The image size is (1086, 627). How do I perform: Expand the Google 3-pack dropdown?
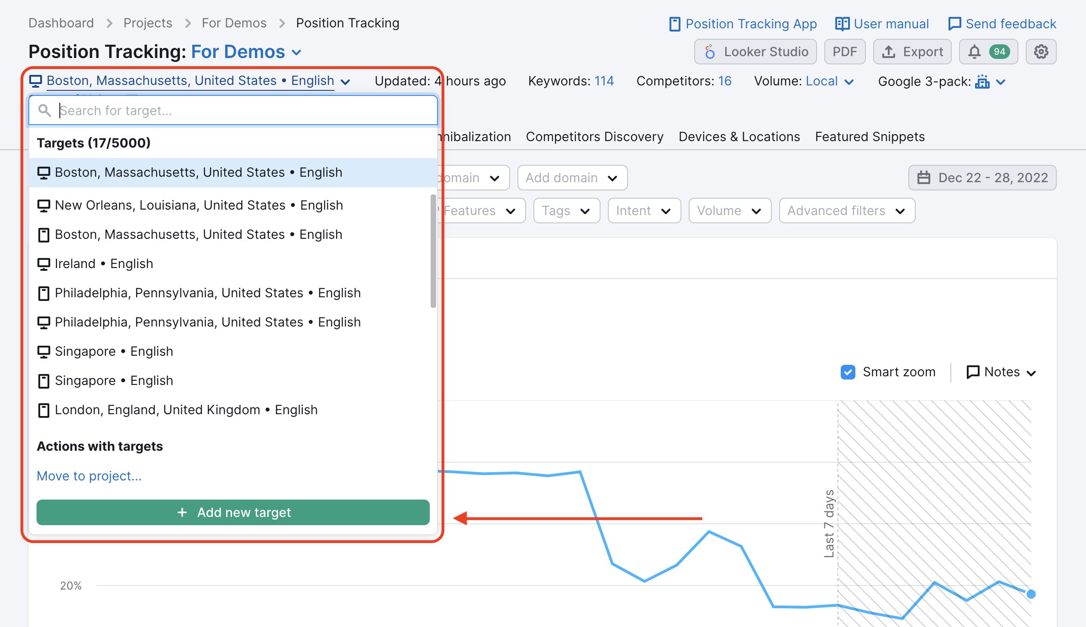(x=1001, y=82)
